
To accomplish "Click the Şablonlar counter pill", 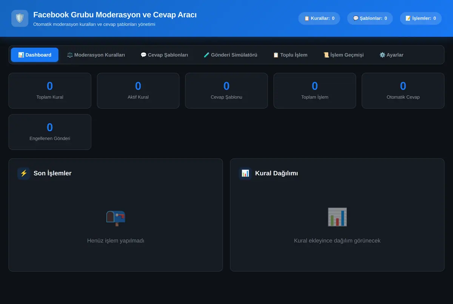I will [x=370, y=18].
